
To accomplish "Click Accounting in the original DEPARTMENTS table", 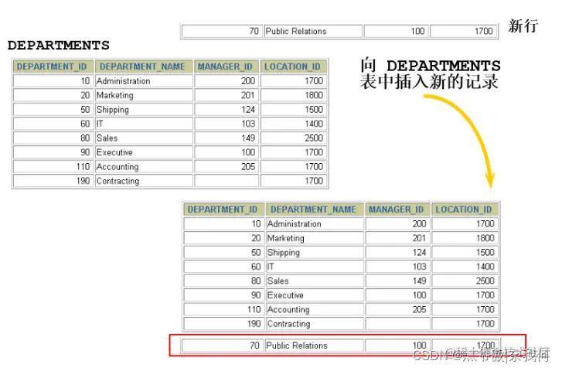I will point(118,167).
